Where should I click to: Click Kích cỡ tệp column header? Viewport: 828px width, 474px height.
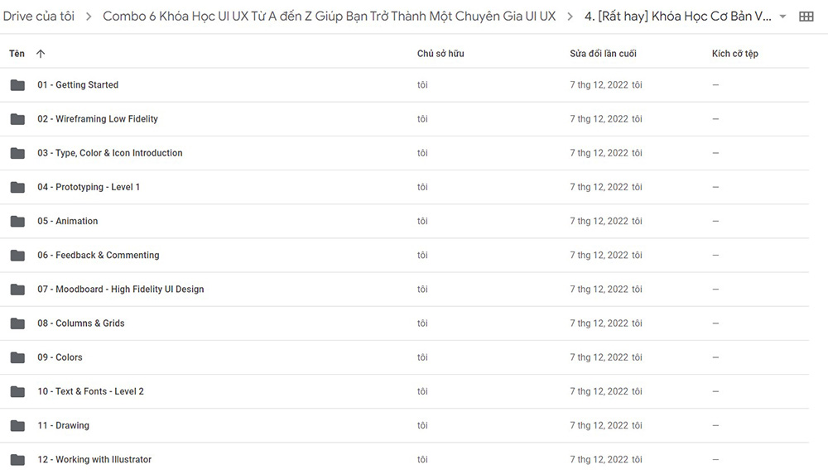point(735,53)
